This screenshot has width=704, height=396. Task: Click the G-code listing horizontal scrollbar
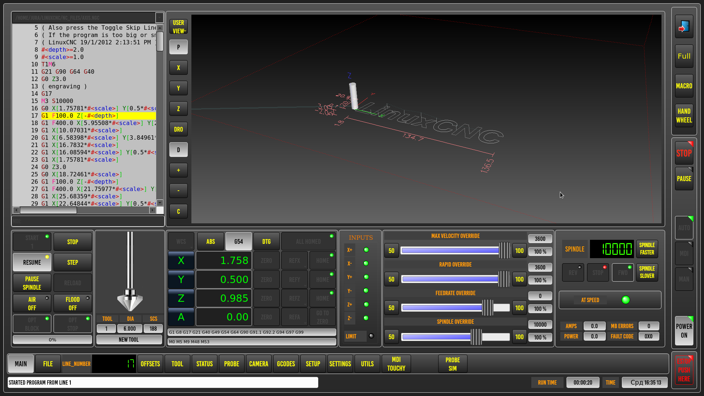click(x=84, y=210)
